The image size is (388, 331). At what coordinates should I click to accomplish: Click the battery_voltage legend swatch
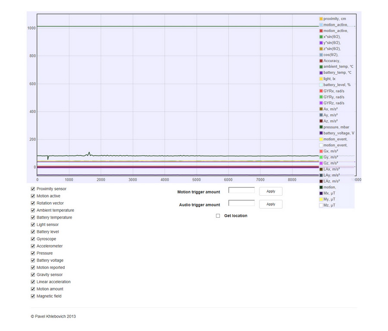(321, 133)
